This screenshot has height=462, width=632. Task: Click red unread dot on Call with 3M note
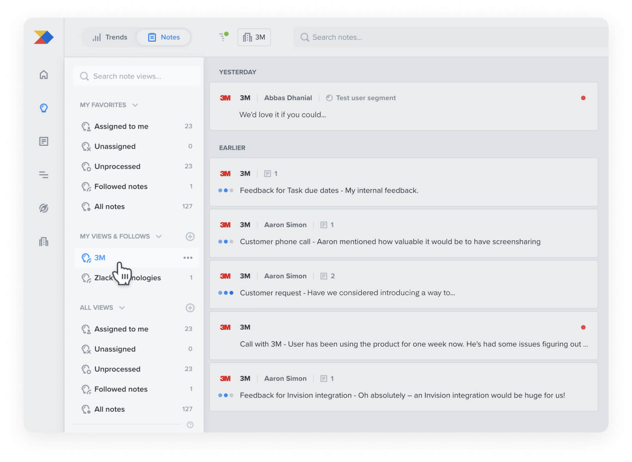583,327
